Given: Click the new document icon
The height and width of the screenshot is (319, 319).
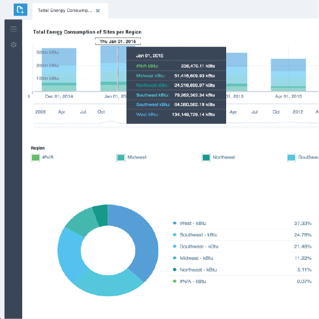Looking at the screenshot, I should coord(21,10).
